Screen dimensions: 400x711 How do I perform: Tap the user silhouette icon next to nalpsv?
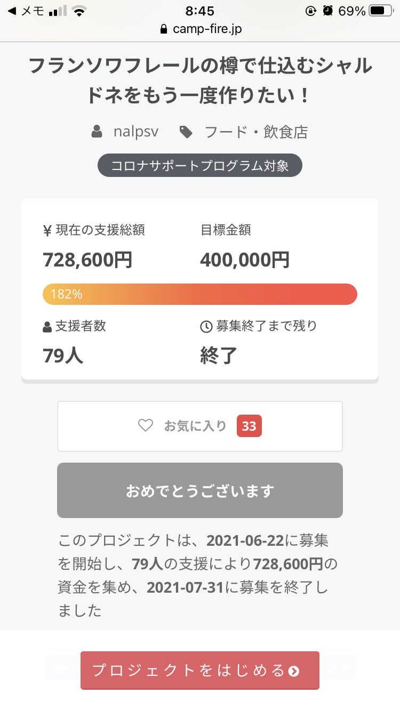97,132
